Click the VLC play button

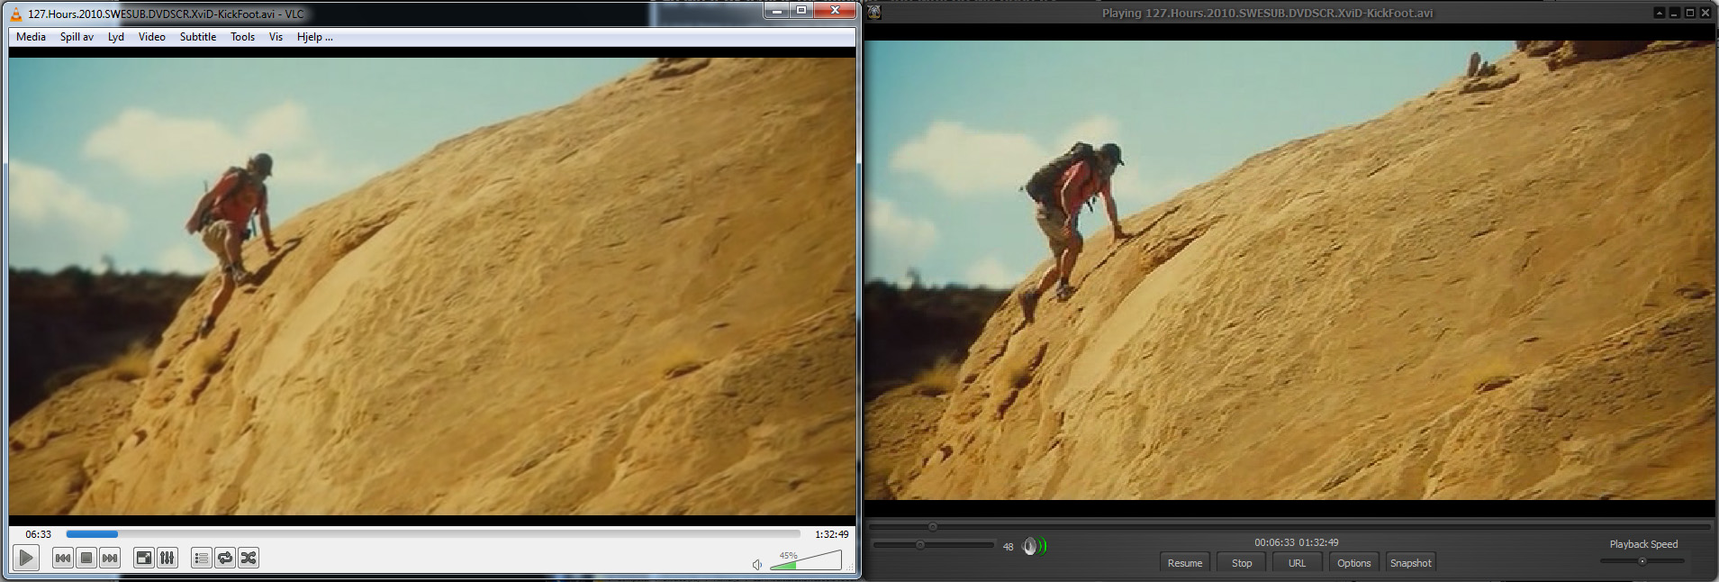pos(26,558)
